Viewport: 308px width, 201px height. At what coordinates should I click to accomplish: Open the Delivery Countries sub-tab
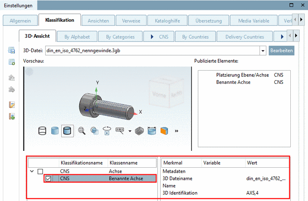point(245,37)
